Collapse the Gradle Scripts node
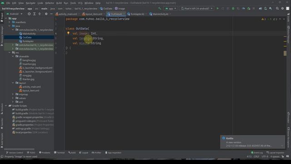This screenshot has height=164, width=291. 6,106
